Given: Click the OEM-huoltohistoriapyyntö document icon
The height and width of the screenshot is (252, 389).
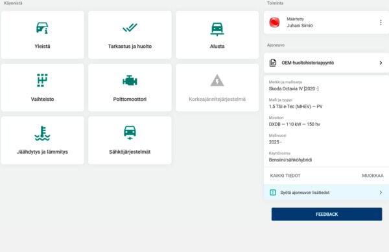Looking at the screenshot, I should point(273,63).
